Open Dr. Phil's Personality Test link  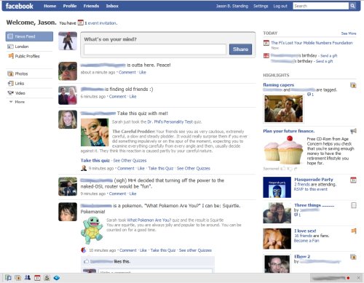tap(170, 121)
